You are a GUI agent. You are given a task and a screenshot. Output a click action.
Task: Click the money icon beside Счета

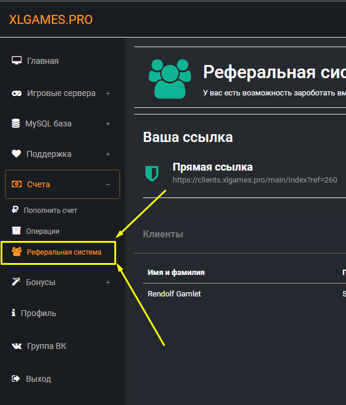[x=17, y=184]
